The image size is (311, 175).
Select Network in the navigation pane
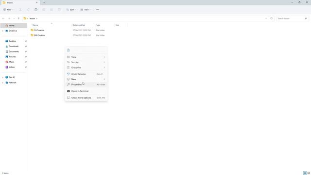click(x=12, y=83)
